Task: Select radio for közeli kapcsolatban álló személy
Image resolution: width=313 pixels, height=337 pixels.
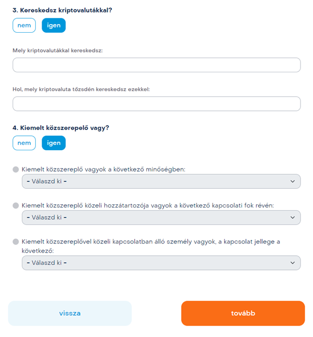Action: (16, 242)
